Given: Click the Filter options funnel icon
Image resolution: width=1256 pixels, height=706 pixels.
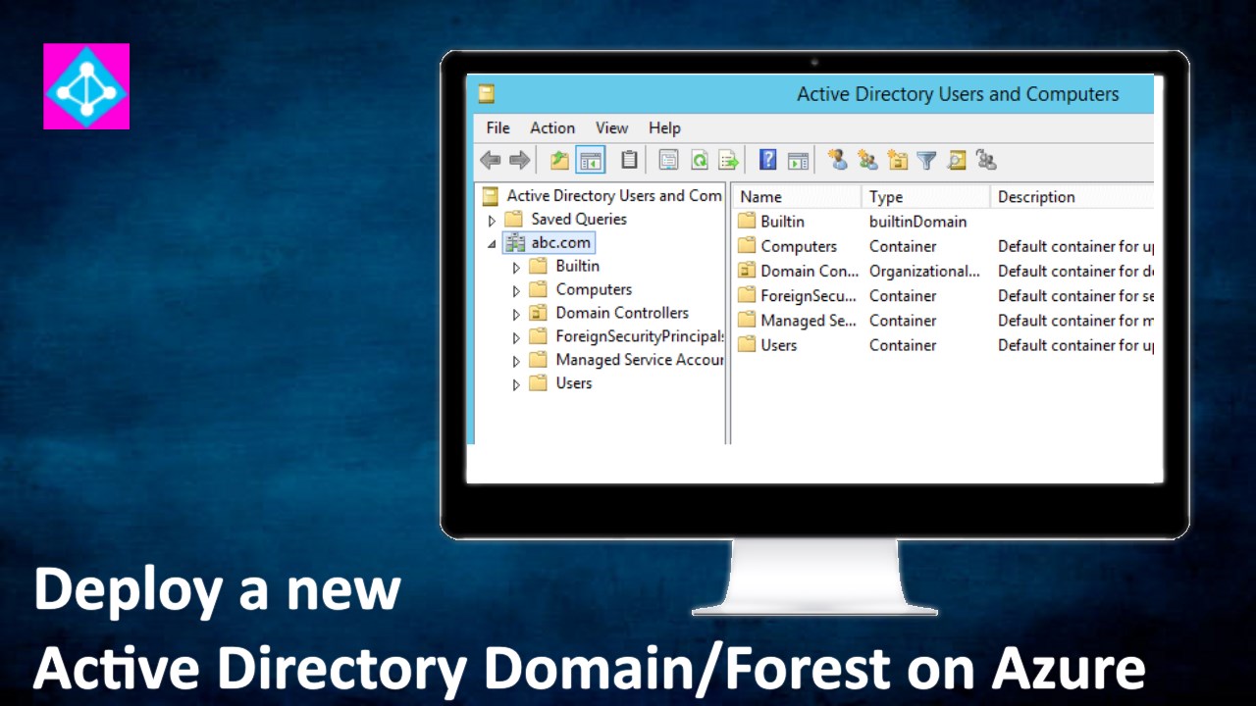Looking at the screenshot, I should click(926, 161).
